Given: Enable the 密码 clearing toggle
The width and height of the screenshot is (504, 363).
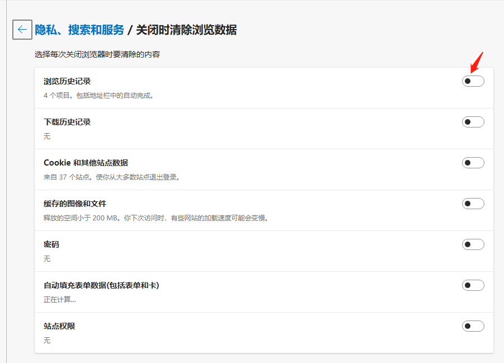Looking at the screenshot, I should tap(473, 244).
